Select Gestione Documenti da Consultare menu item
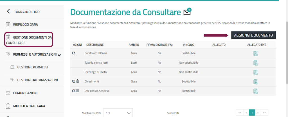288x117 pixels. point(28,40)
